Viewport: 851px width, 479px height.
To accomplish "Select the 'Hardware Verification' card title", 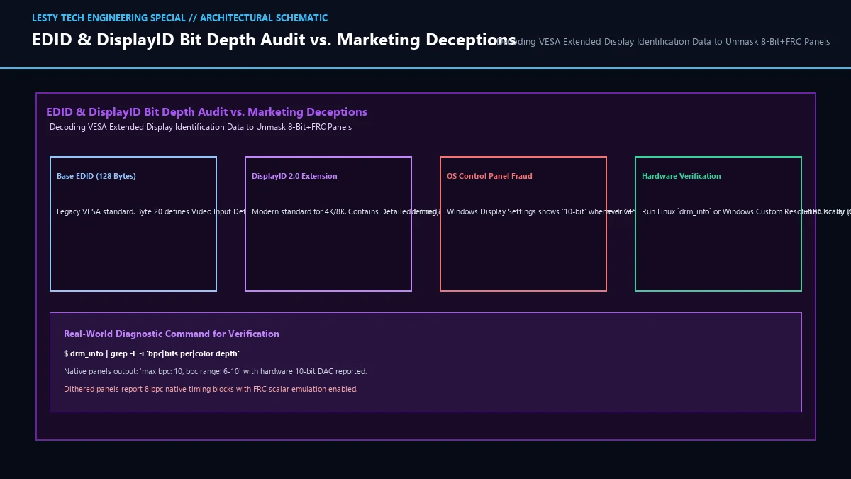I will click(681, 176).
